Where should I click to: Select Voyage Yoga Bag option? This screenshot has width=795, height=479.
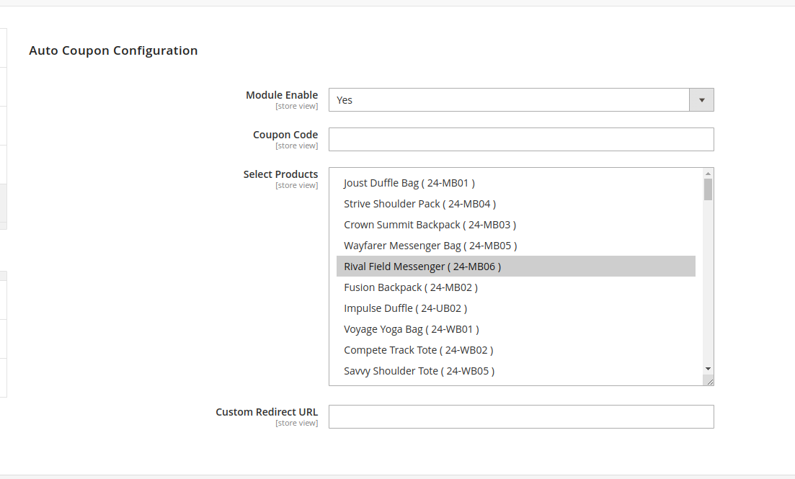[411, 329]
